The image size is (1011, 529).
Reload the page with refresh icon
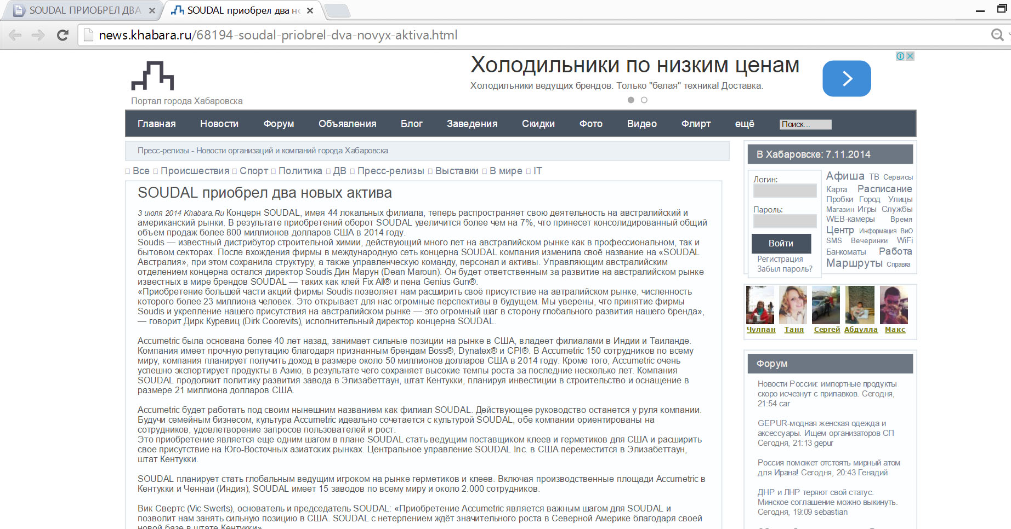63,35
